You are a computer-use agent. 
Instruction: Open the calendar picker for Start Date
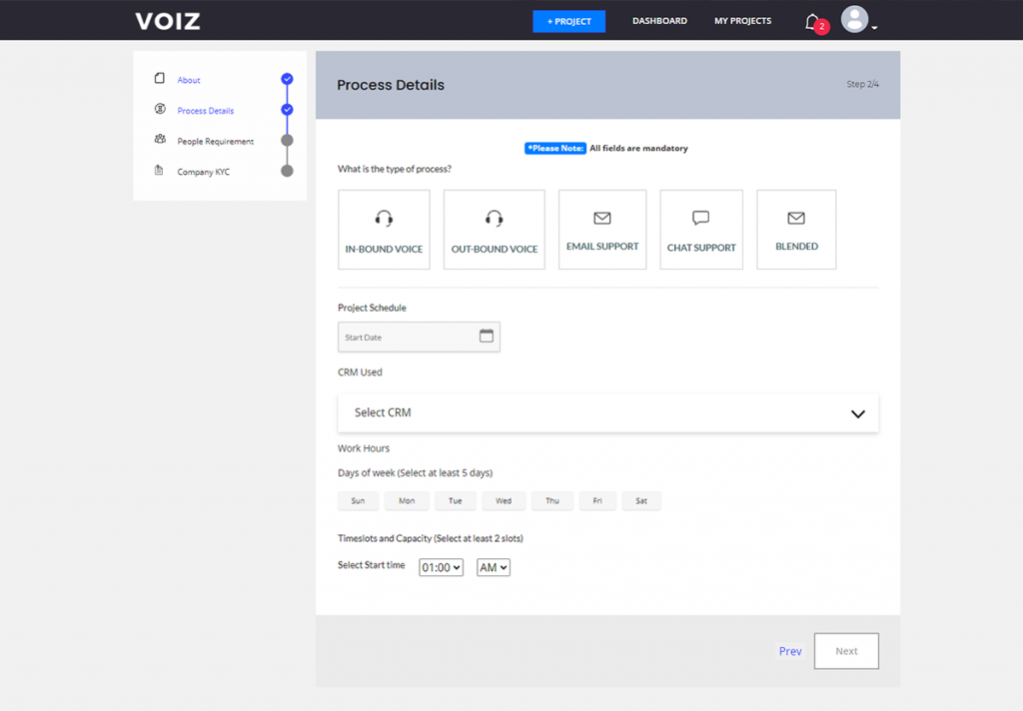pyautogui.click(x=487, y=336)
